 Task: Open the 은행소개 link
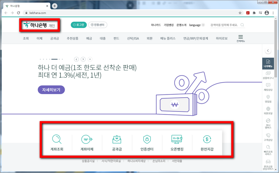[x=181, y=25]
